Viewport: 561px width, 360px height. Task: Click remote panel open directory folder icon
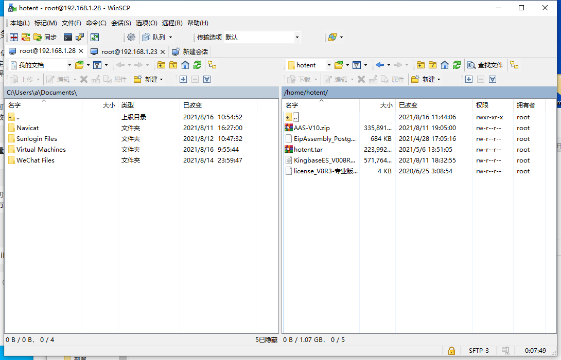click(x=339, y=65)
